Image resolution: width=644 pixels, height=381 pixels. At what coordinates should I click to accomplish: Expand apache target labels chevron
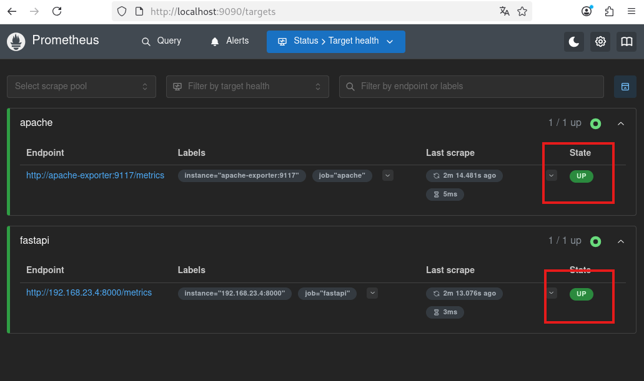coord(388,175)
